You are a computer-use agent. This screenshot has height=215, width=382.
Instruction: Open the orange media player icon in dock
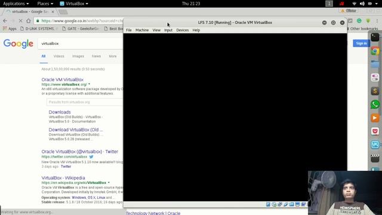(x=375, y=118)
